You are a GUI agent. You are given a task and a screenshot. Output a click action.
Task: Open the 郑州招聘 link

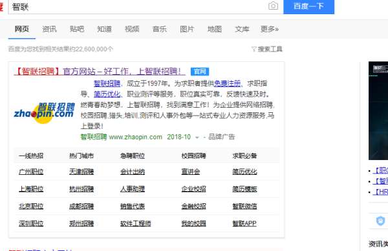(81, 224)
